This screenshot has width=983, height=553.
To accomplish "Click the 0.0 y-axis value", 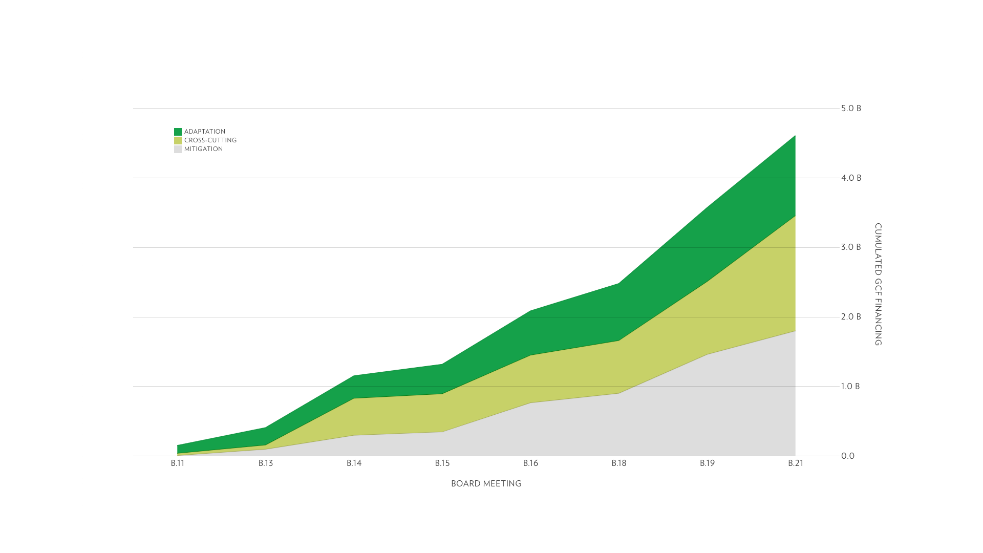I will point(848,456).
